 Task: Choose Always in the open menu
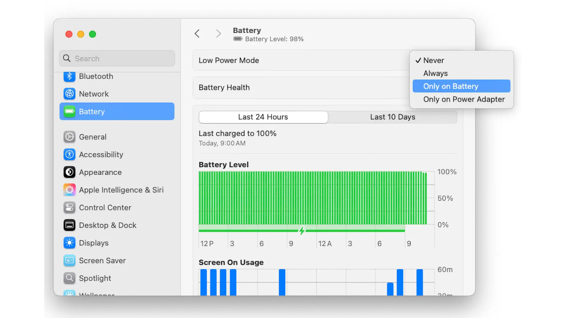pos(435,73)
